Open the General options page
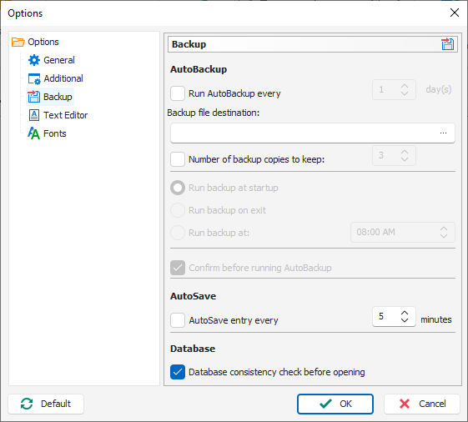The image size is (468, 422). [x=59, y=60]
